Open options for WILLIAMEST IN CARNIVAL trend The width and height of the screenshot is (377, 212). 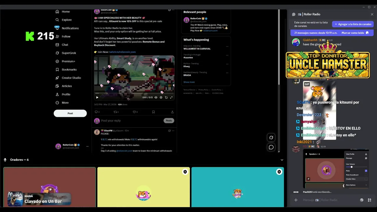[x=227, y=46]
